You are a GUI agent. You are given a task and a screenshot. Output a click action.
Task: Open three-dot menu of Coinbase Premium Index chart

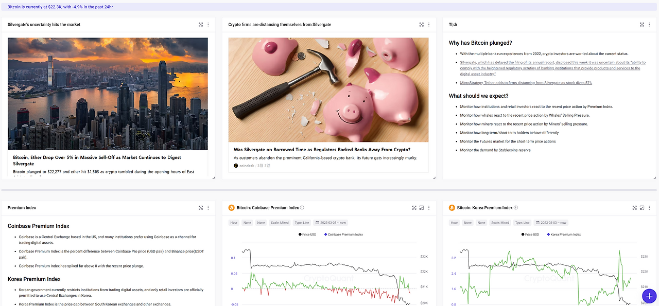click(x=428, y=208)
